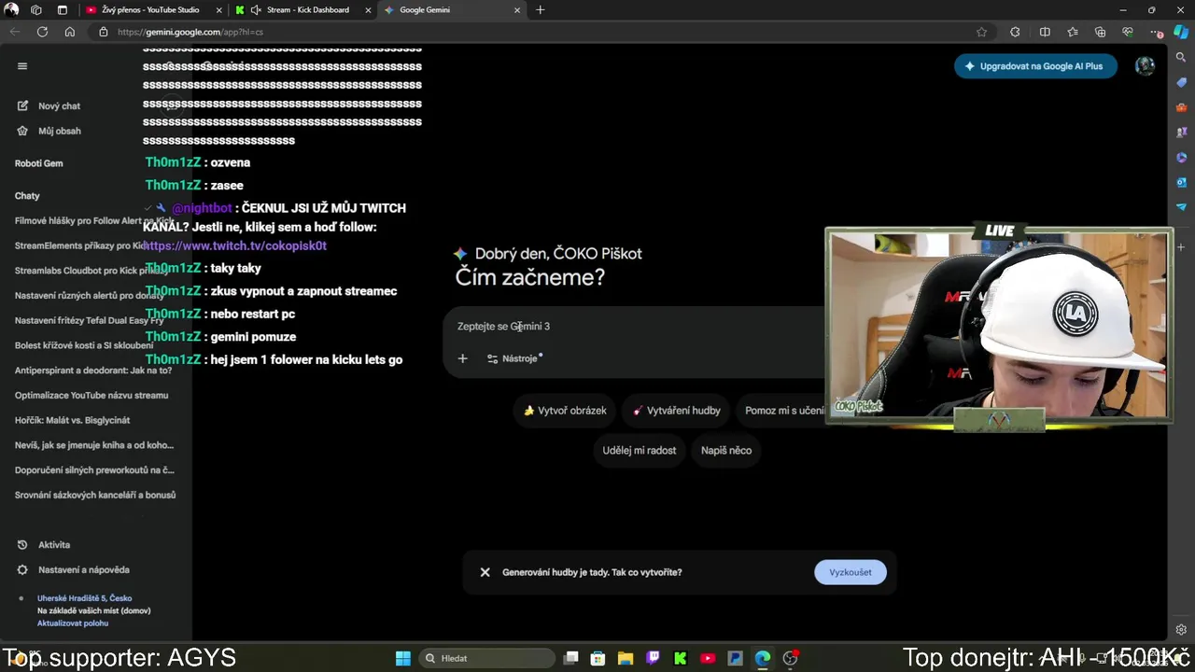Open Task View on the taskbar
Screen dimensions: 1195x672
tap(571, 658)
